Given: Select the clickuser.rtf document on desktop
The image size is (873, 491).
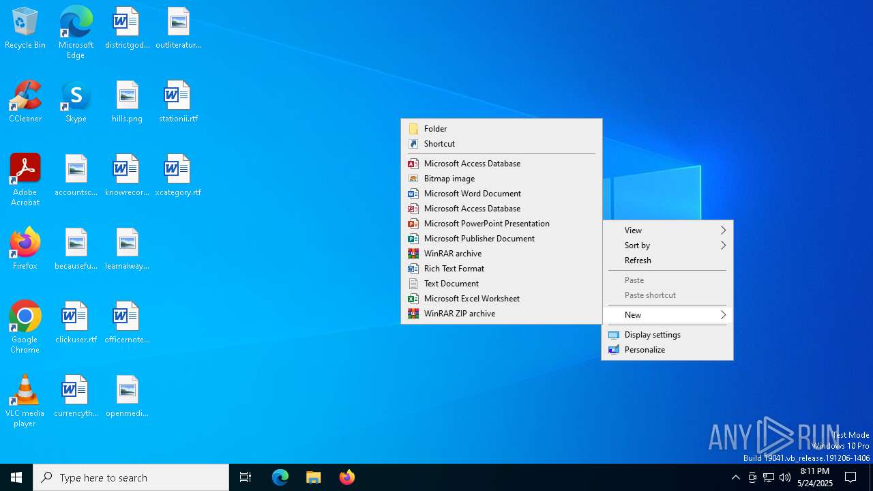Looking at the screenshot, I should (x=76, y=323).
